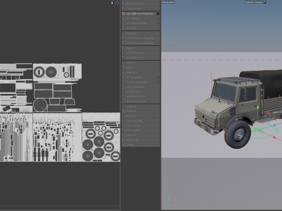The width and height of the screenshot is (282, 211).
Task: Click the Remap icon at list bottom
Action: point(123,145)
